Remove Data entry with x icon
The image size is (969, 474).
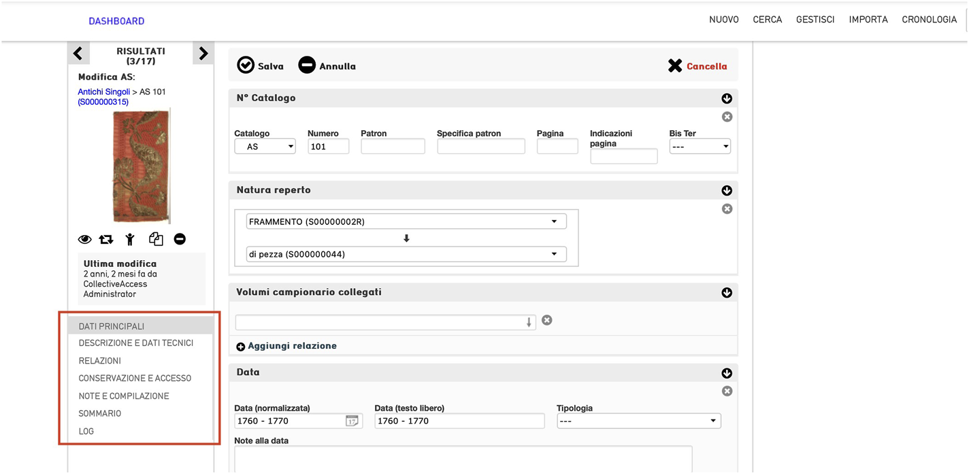point(727,391)
